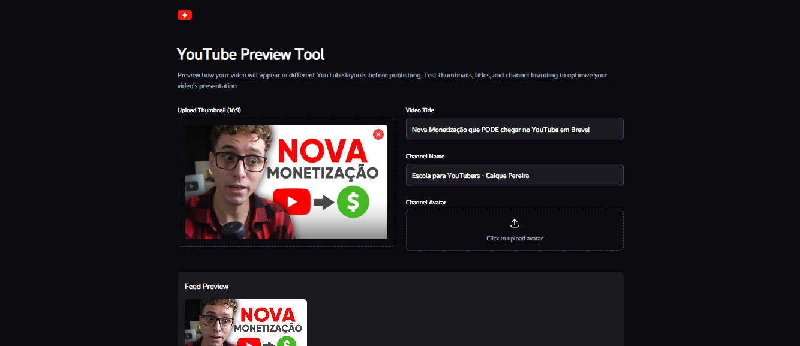Viewport: 800px width, 346px height.
Task: Click the Channel Name input field
Action: click(x=515, y=175)
